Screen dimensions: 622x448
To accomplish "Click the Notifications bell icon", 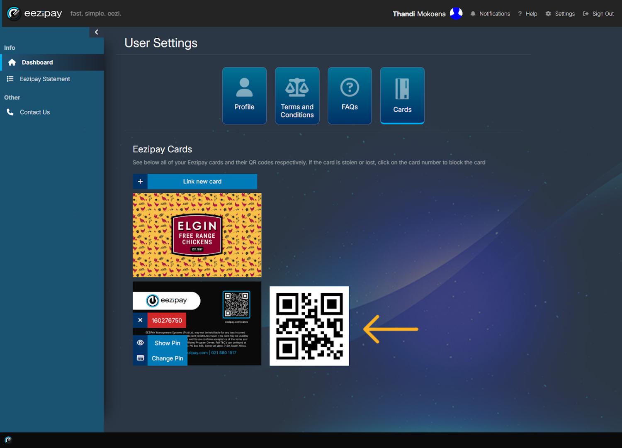I will [473, 14].
